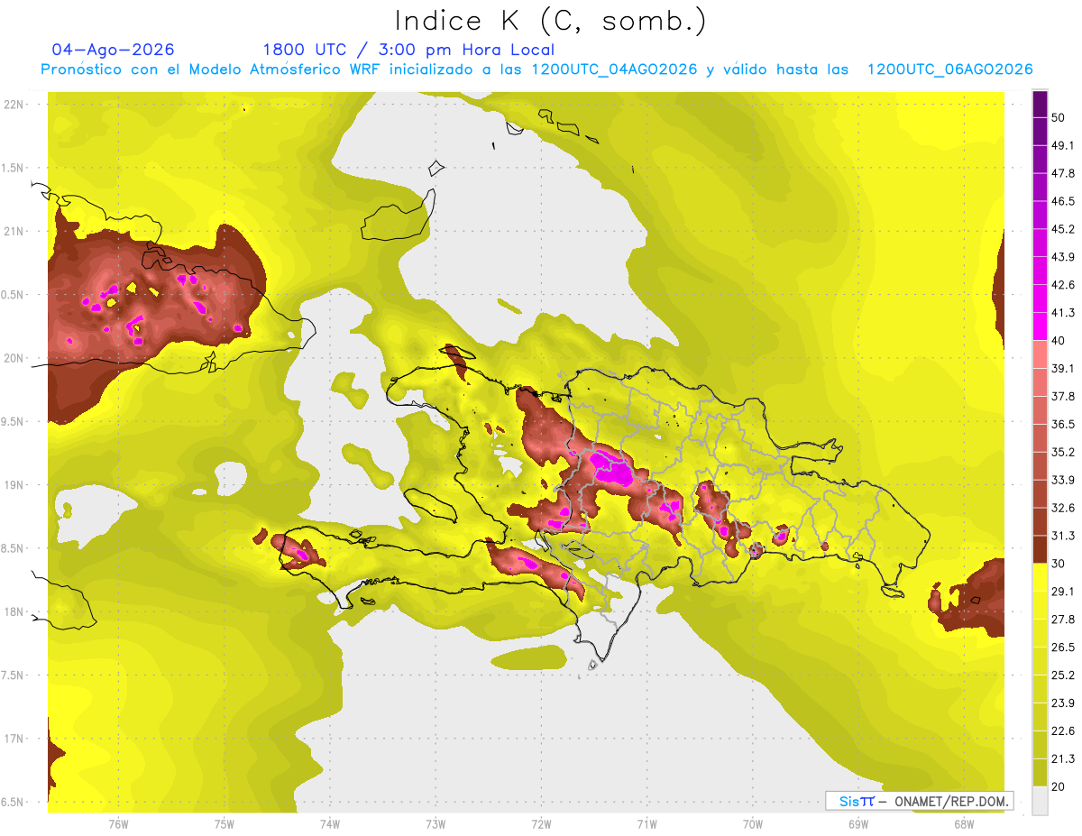Click the 'Indice K (C, somb.)' title
The width and height of the screenshot is (1082, 836).
tap(550, 21)
